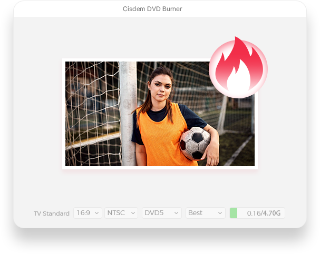Click the soccer ball in the preview
The width and height of the screenshot is (320, 254).
pyautogui.click(x=195, y=143)
